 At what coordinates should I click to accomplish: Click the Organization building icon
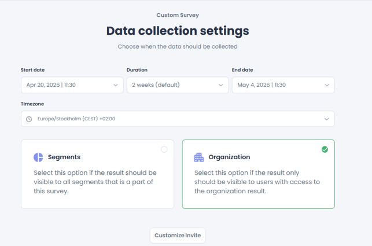pos(199,157)
